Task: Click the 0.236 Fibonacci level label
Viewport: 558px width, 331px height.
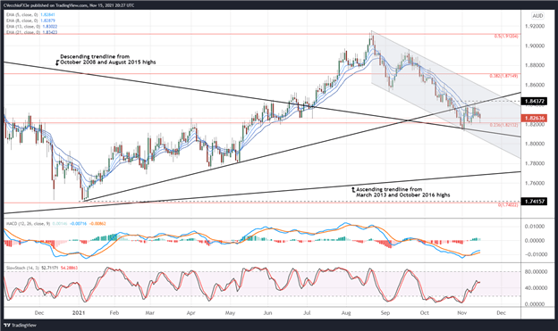Action: [x=504, y=125]
